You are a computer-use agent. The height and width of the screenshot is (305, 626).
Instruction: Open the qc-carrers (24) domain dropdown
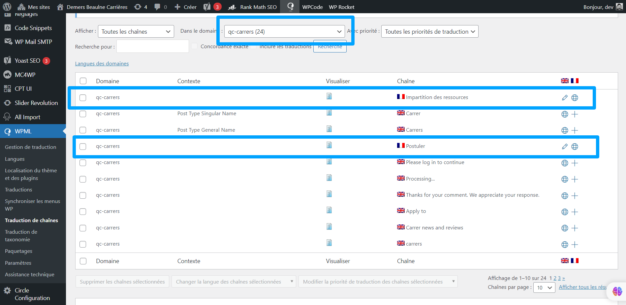pyautogui.click(x=285, y=32)
